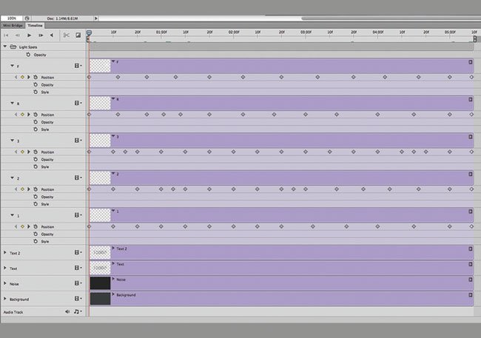Expand the Background track properties
Viewport: 481px width, 338px height.
5,299
